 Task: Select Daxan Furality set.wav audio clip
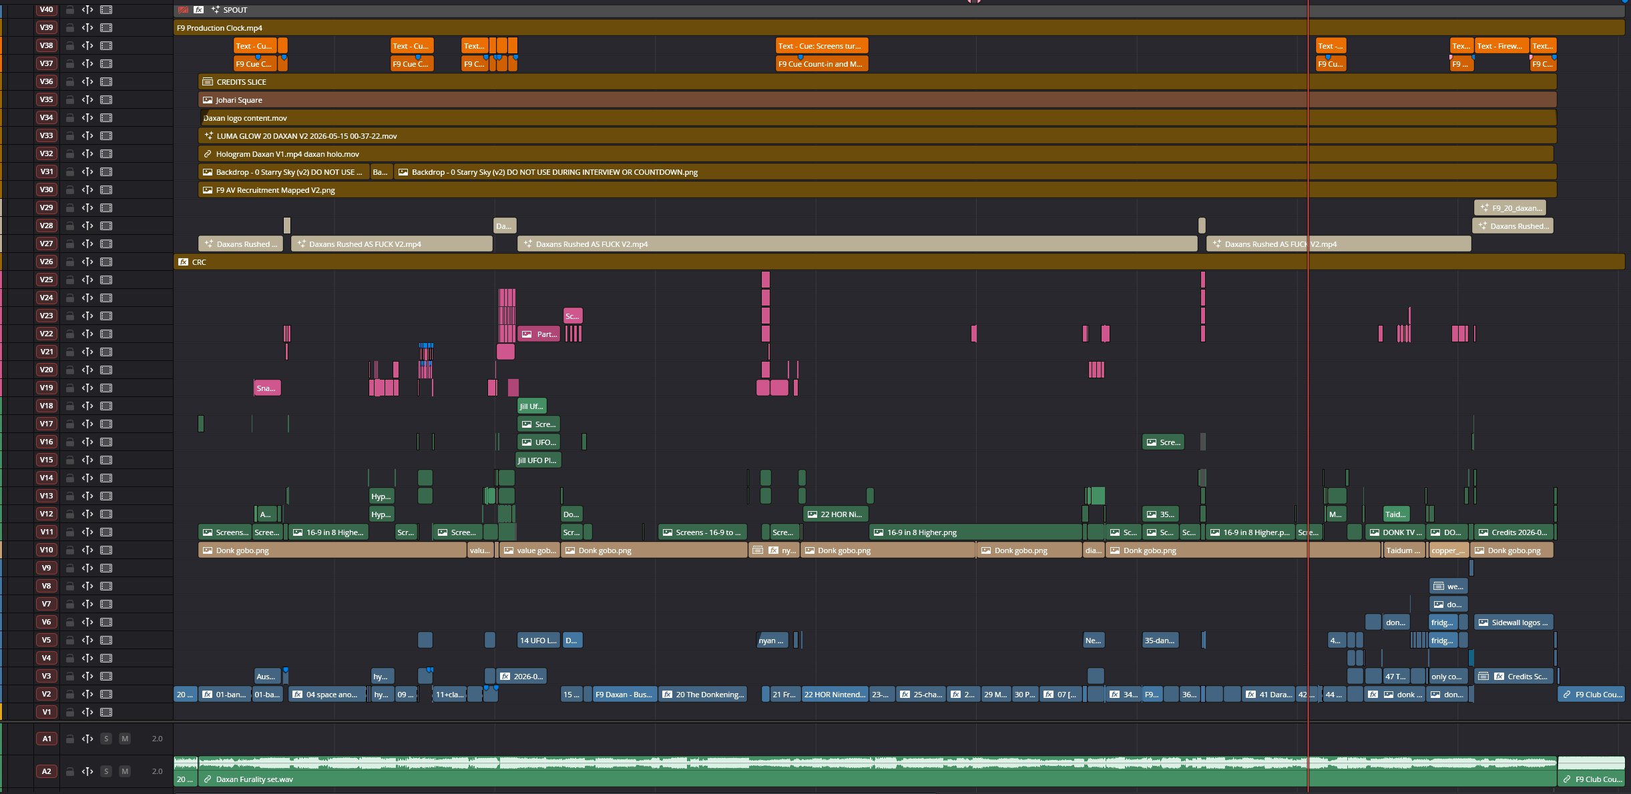click(877, 771)
